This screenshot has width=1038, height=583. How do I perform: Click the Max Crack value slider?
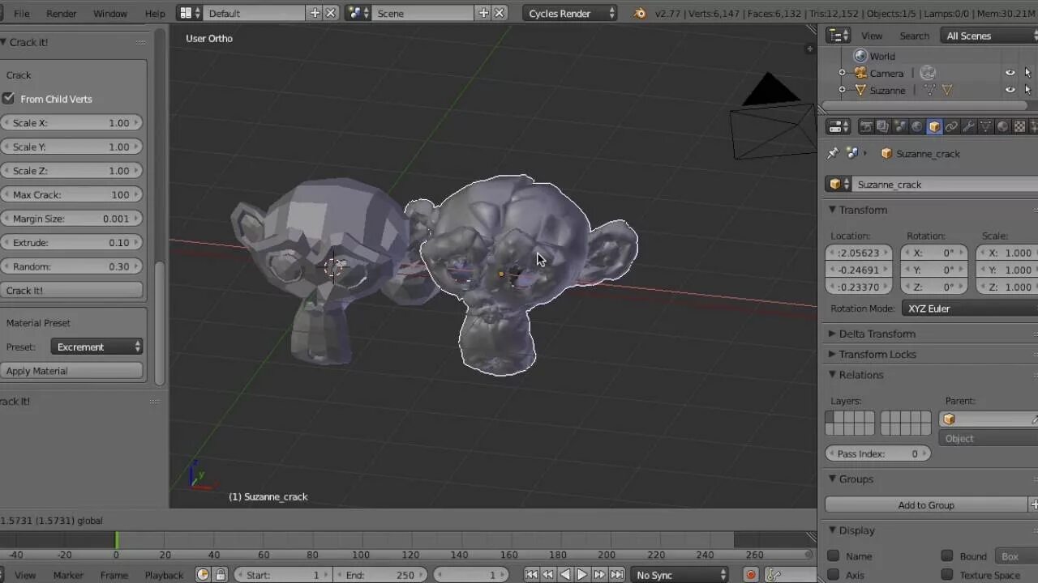tap(71, 194)
